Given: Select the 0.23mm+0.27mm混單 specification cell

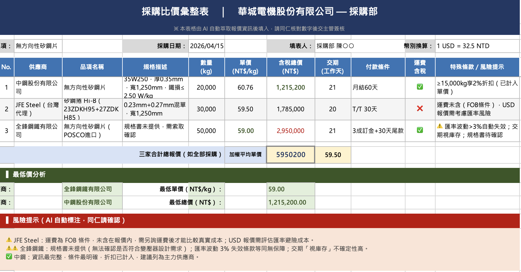Looking at the screenshot, I should [x=156, y=109].
